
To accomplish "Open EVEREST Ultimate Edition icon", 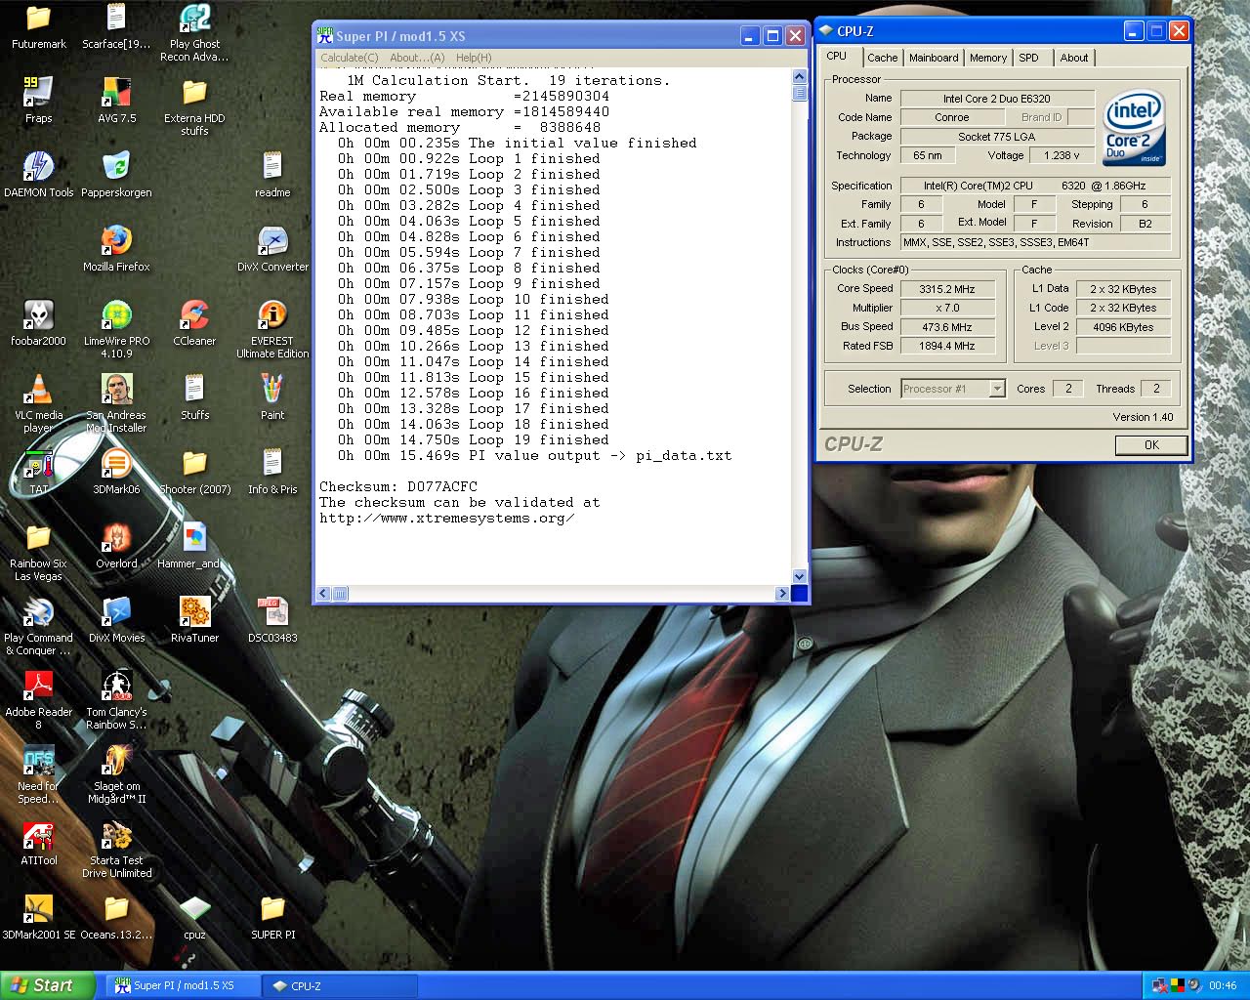I will point(272,315).
